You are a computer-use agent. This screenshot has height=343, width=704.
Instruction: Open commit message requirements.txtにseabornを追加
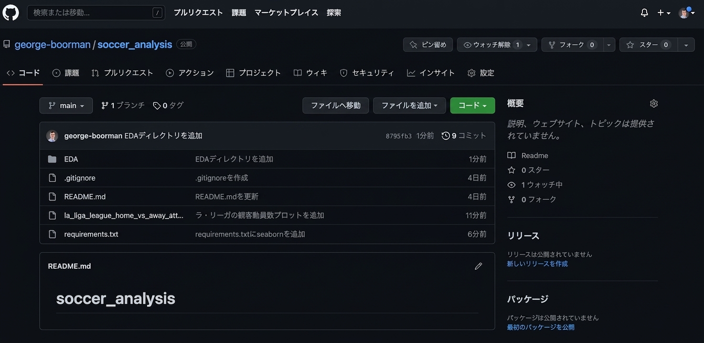coord(250,234)
